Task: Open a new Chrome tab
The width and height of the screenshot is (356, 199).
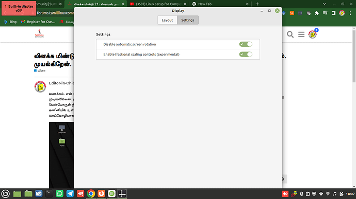Action: point(257,4)
